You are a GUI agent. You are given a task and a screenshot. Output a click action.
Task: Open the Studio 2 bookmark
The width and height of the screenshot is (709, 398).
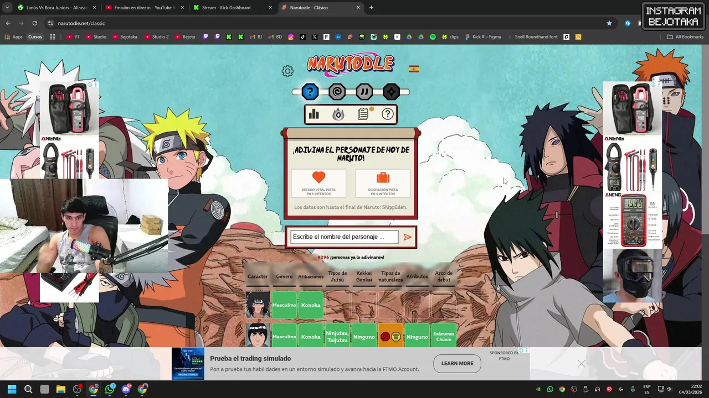click(156, 37)
